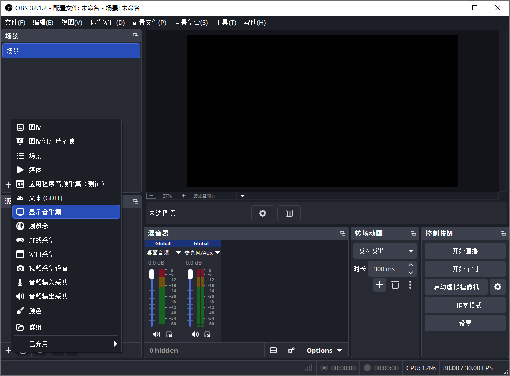Screen dimensions: 510x376
Task: Toggle Mic/Aux monitoring headphone icon
Action: click(x=207, y=334)
